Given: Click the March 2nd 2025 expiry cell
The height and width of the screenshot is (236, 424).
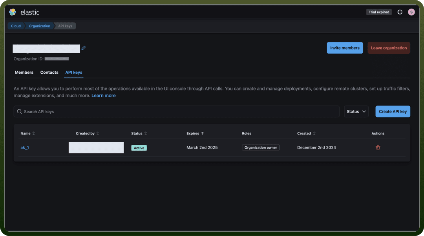Looking at the screenshot, I should click(202, 147).
